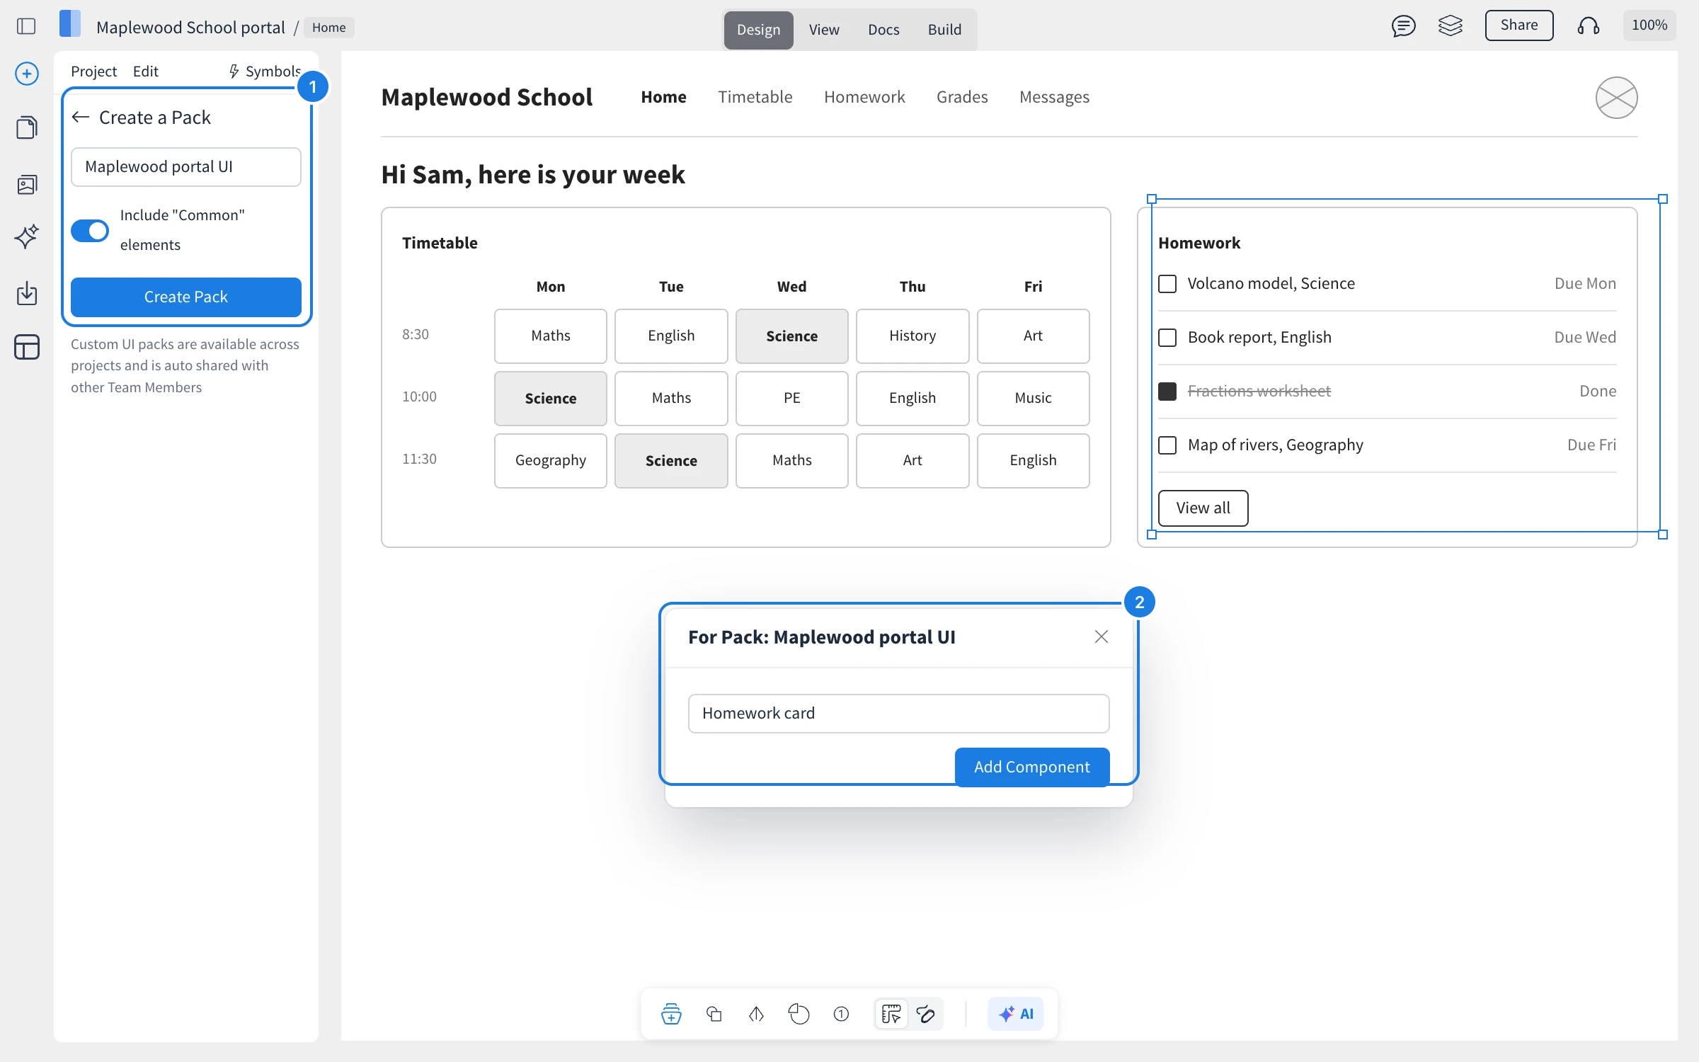
Task: Click the add-to-pack basket icon in bottom toolbar
Action: (671, 1014)
